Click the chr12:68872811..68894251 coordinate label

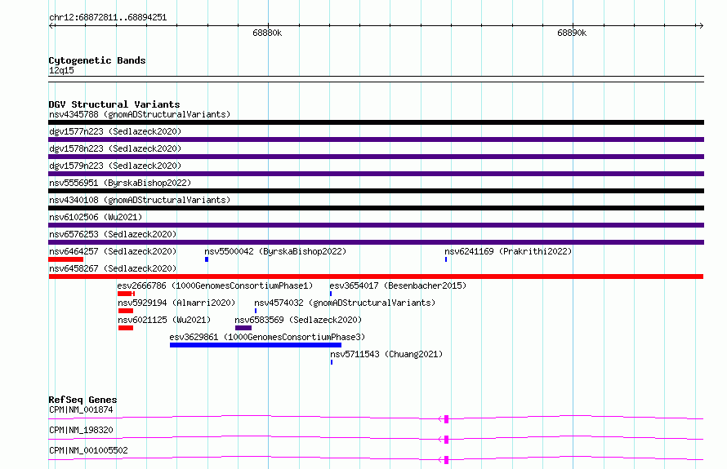pyautogui.click(x=108, y=17)
